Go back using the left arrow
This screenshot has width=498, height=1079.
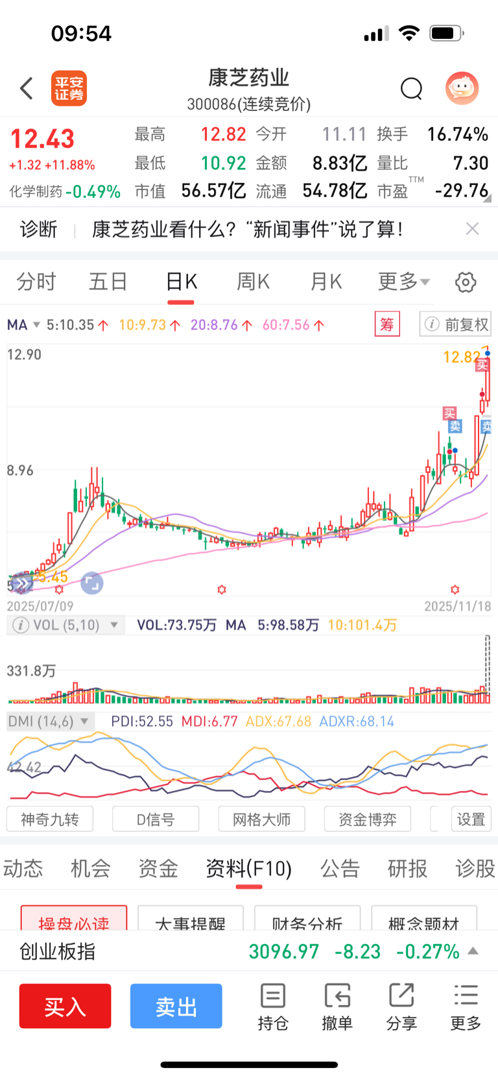(27, 88)
